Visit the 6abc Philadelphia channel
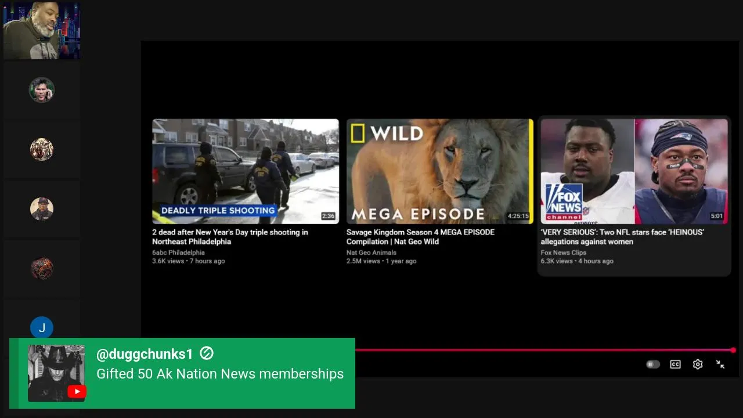 (178, 253)
